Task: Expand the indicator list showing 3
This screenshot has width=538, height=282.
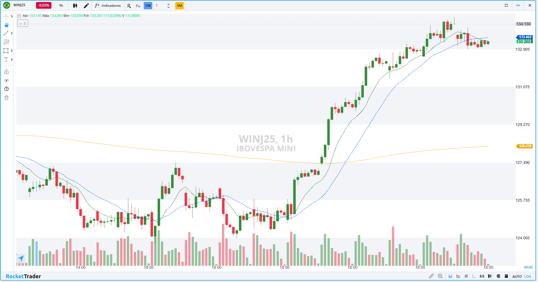Action: click(x=23, y=24)
